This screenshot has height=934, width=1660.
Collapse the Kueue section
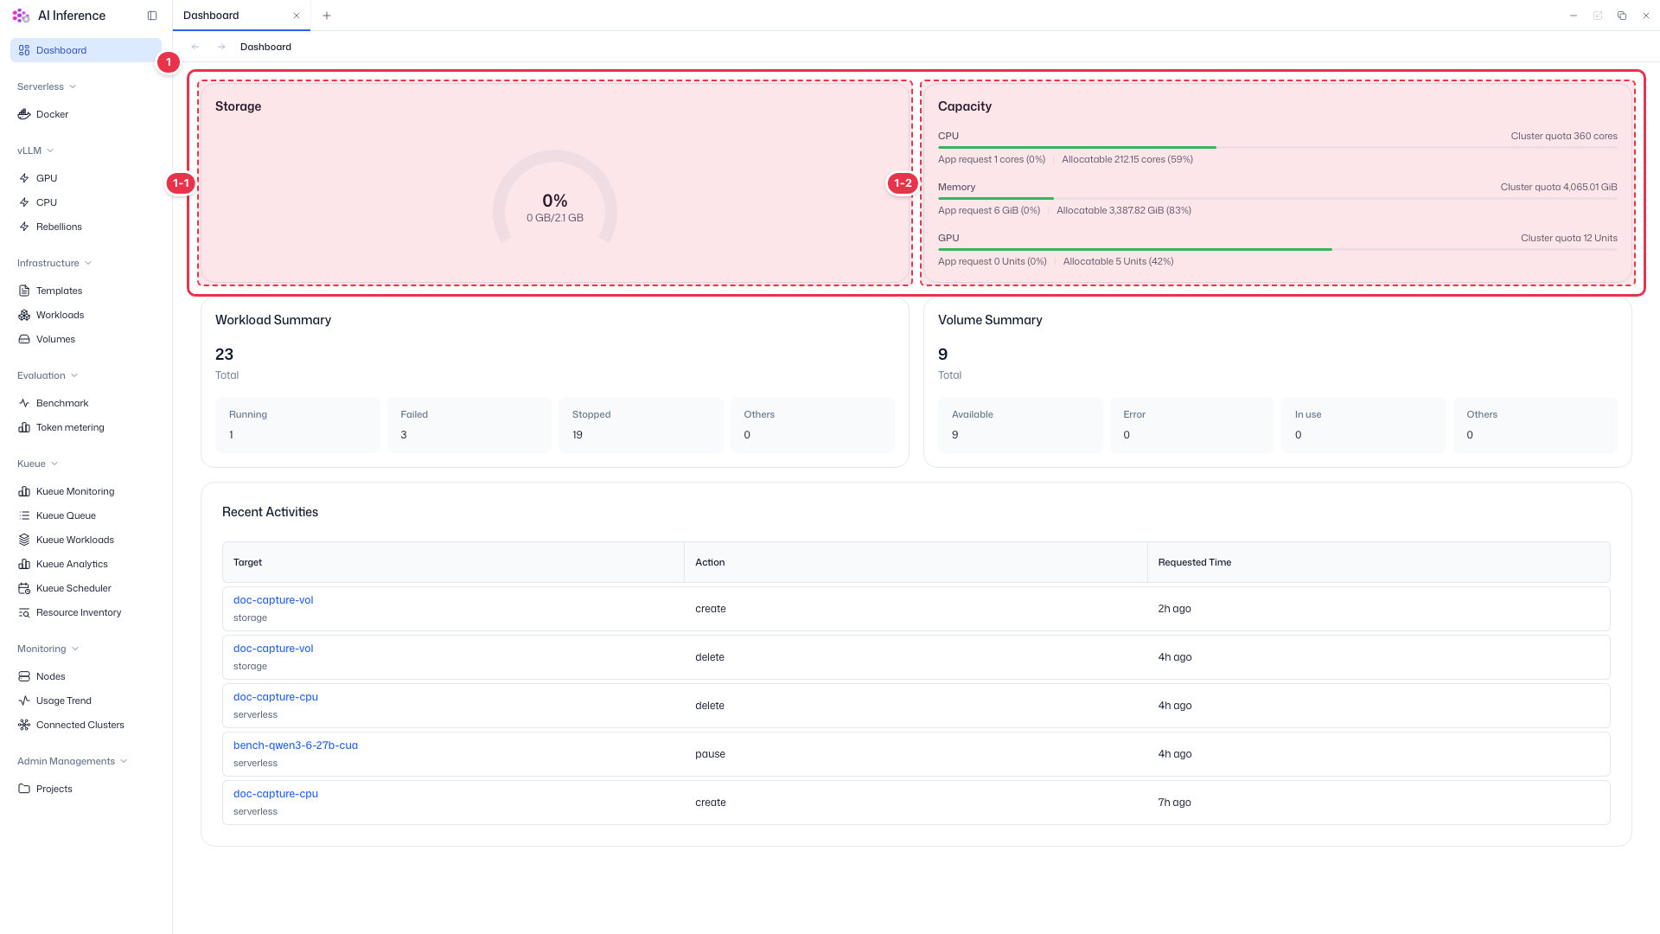click(x=38, y=464)
